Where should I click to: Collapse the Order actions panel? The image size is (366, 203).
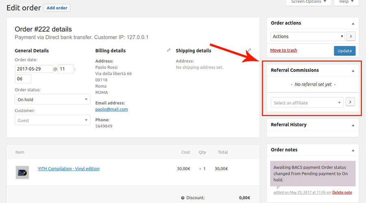coord(353,24)
